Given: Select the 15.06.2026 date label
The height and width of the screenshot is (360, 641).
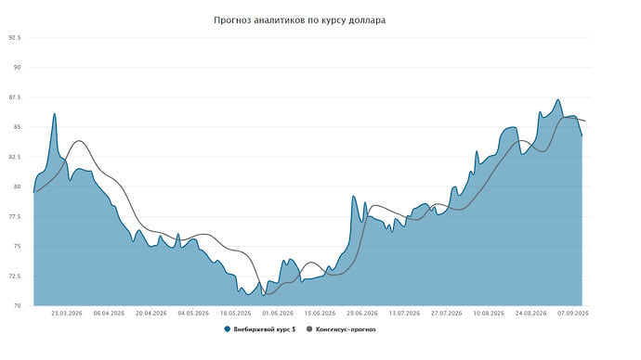Looking at the screenshot, I should point(320,314).
